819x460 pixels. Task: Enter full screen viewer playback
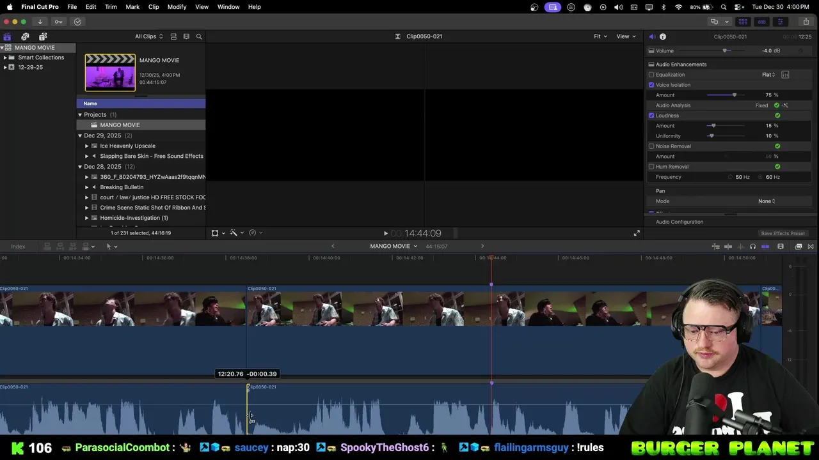(637, 233)
